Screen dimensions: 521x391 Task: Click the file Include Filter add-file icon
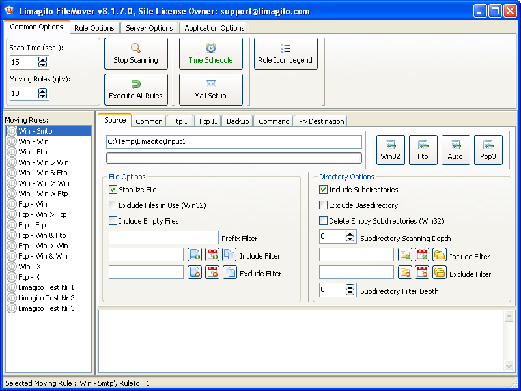pyautogui.click(x=195, y=255)
